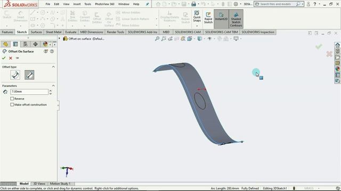Viewport: 341px width, 191px height.
Task: Click the Zoom to Area icon
Action: (x=164, y=39)
